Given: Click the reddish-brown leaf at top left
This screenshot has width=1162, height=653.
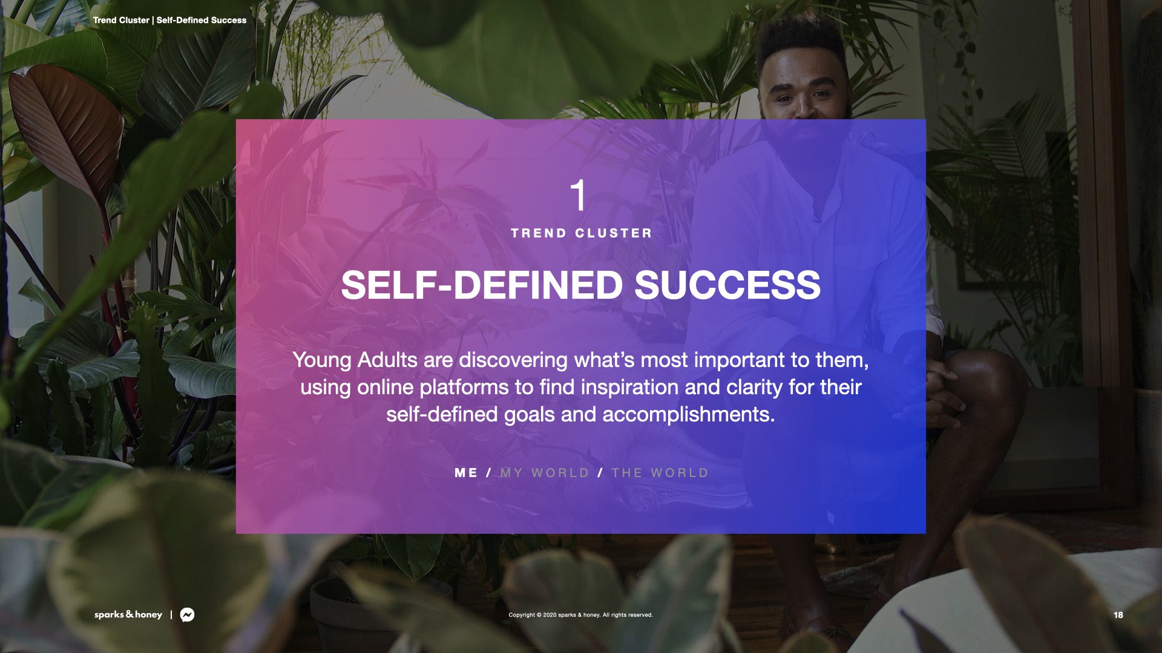Looking at the screenshot, I should click(67, 121).
